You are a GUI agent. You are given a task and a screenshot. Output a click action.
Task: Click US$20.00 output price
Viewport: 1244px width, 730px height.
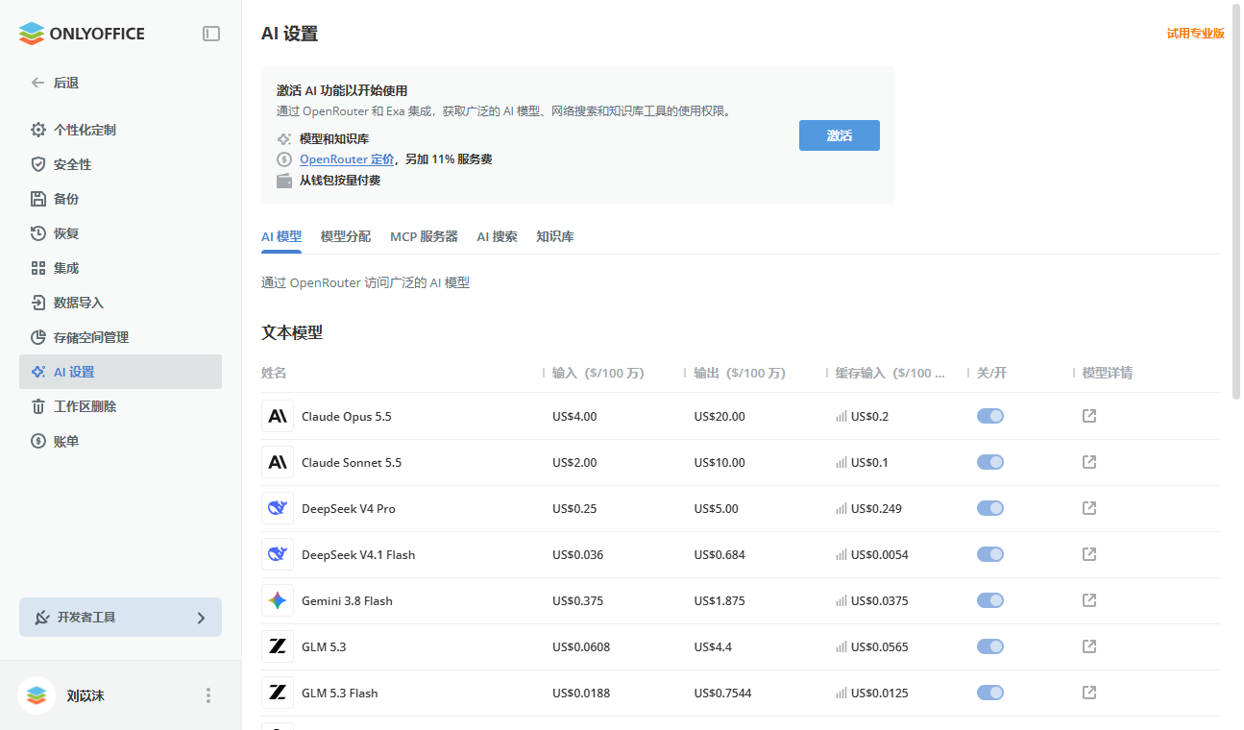pos(720,416)
